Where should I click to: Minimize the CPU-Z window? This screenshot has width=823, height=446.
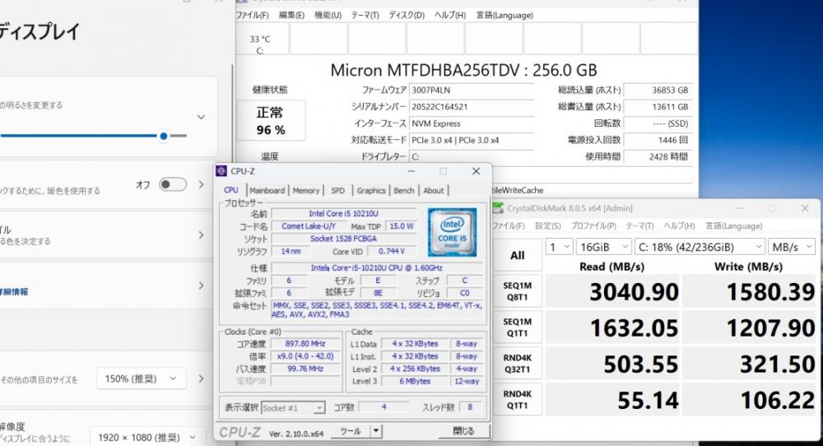click(x=411, y=171)
